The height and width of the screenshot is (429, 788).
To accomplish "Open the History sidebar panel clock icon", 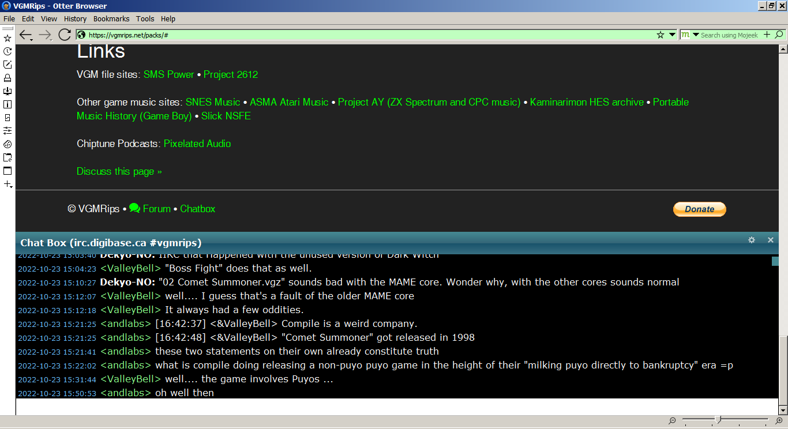I will pyautogui.click(x=7, y=52).
